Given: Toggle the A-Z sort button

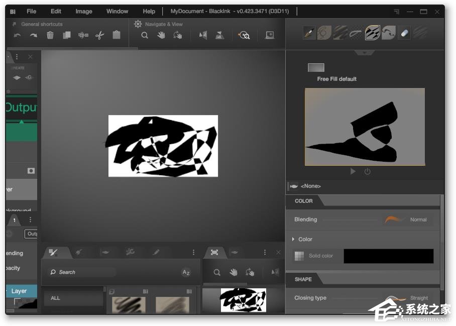Looking at the screenshot, I should coord(186,272).
